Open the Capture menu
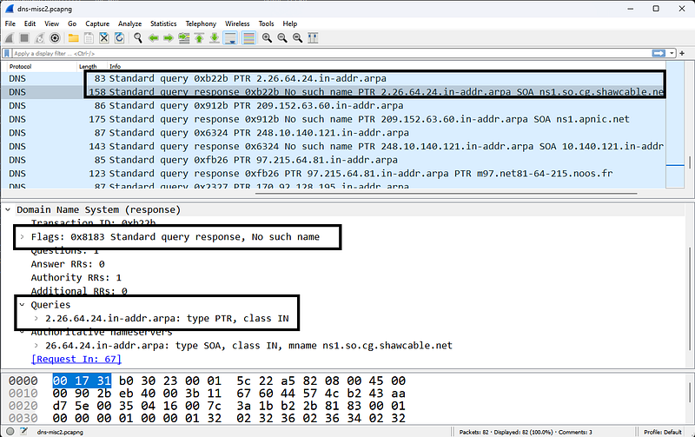The height and width of the screenshot is (437, 695). pos(97,23)
